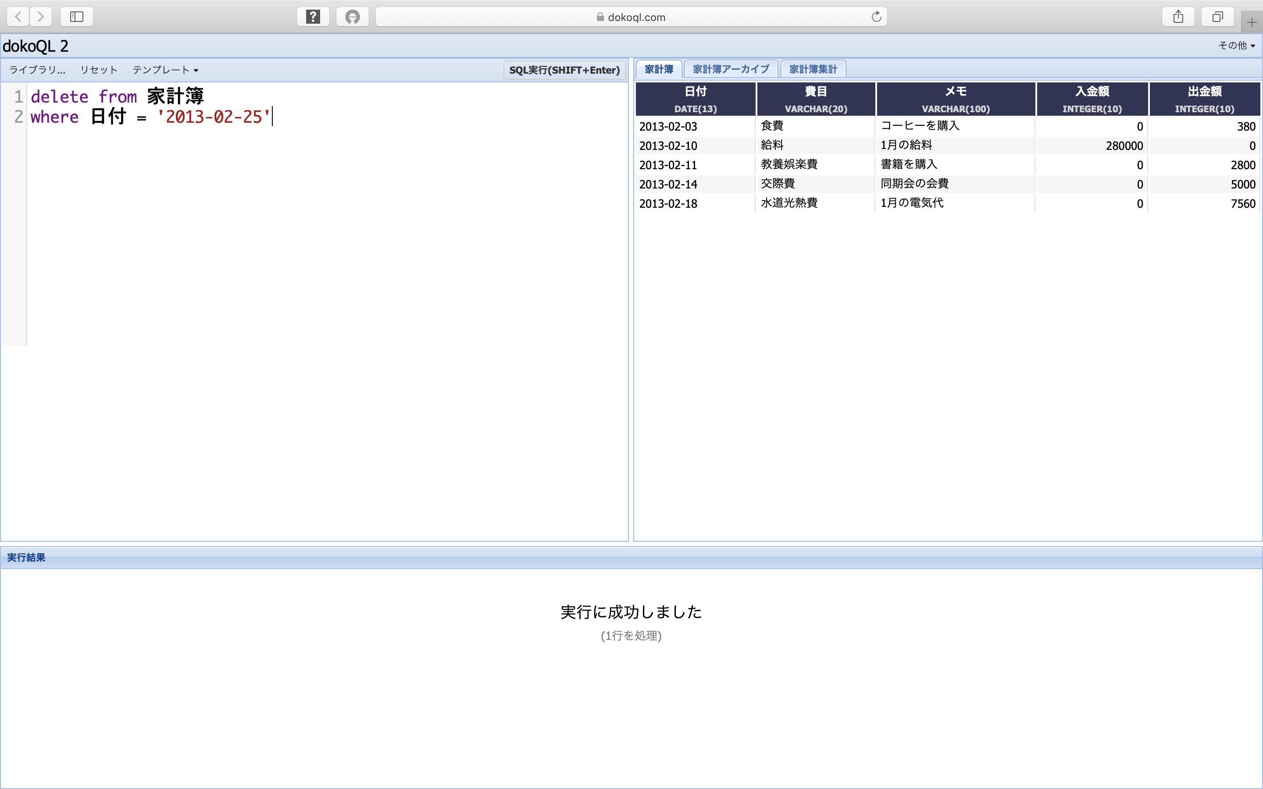Click the browser forward arrow icon
This screenshot has height=789, width=1263.
[41, 17]
